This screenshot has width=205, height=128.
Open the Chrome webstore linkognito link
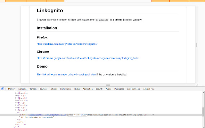pos(88,58)
